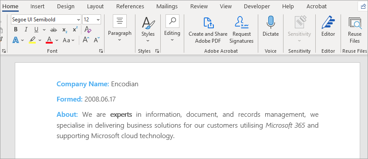The image size is (368, 159).
Task: Click date '2008.06.17'
Action: click(x=100, y=99)
